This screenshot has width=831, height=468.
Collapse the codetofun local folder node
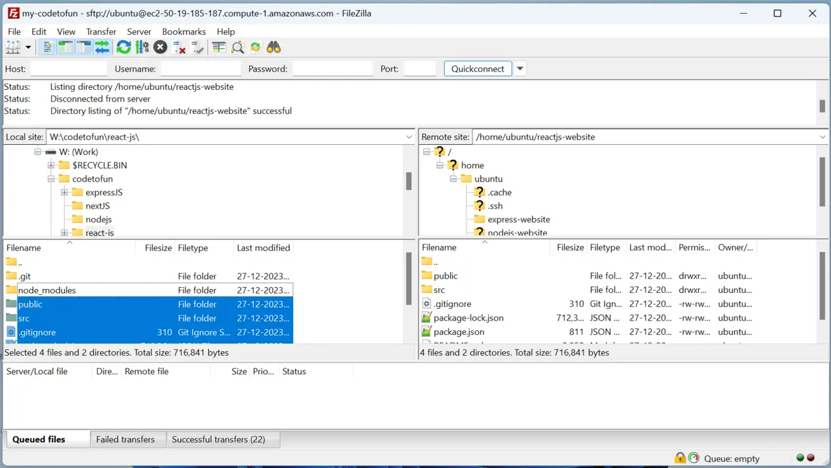click(x=51, y=179)
